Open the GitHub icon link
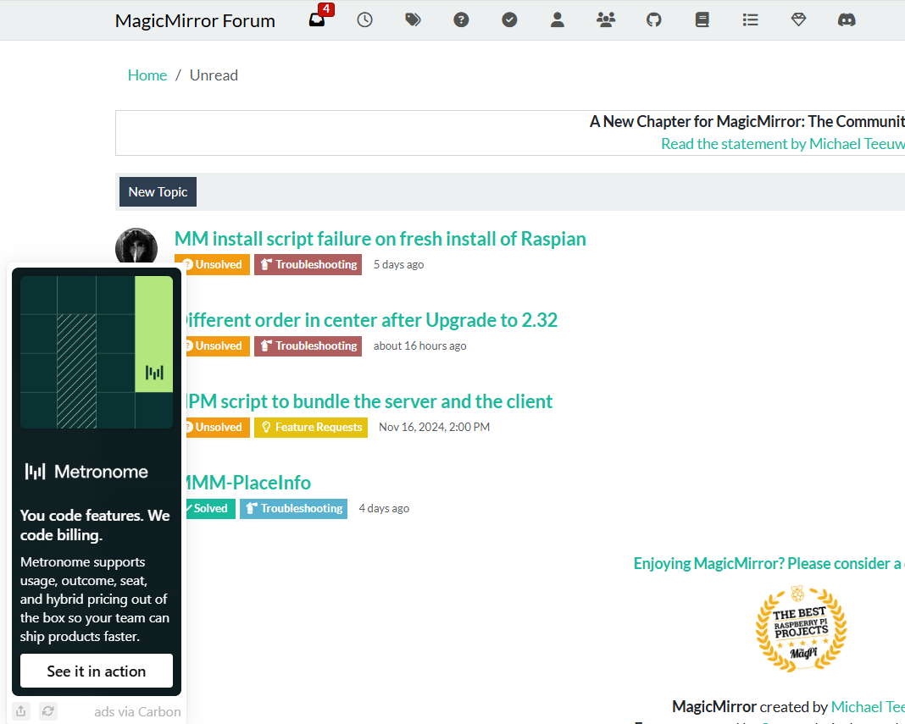This screenshot has width=905, height=724. coord(654,20)
